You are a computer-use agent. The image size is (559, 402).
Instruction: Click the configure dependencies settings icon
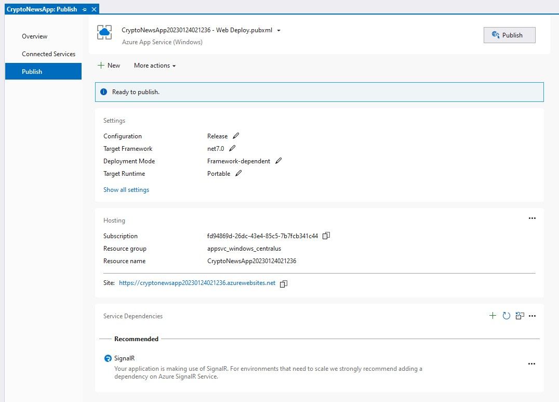tap(519, 316)
